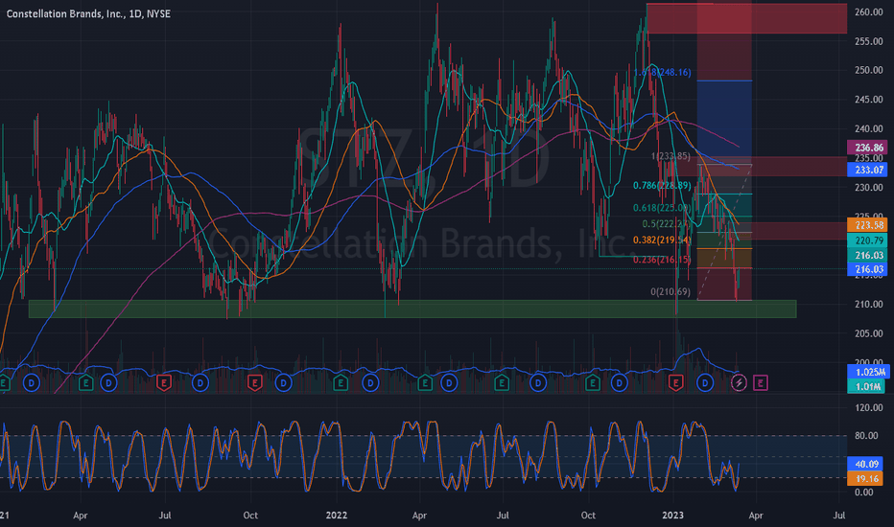
Task: Click the 2022 label on the time axis
Action: 337,516
